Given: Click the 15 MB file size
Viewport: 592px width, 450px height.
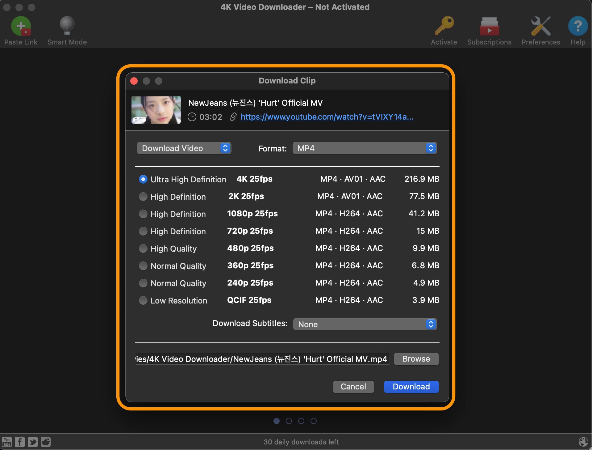Looking at the screenshot, I should coord(428,231).
